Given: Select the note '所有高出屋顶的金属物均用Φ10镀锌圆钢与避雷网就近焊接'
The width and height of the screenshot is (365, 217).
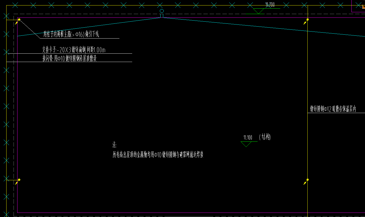Looking at the screenshot, I should 158,155.
